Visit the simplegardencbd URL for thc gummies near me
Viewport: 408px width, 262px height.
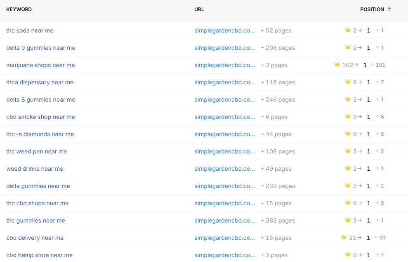[x=224, y=220]
